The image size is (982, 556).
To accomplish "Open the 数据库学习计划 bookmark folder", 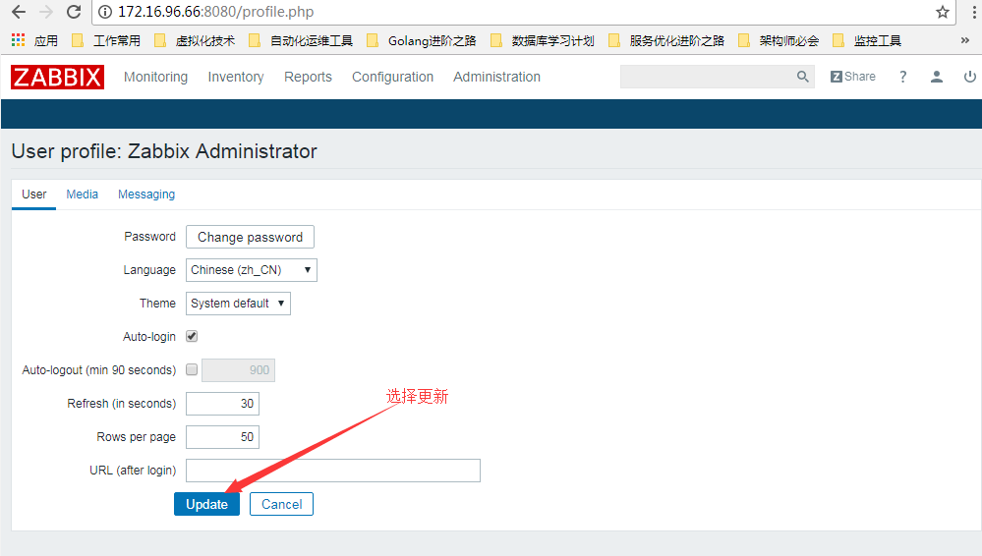I will 543,40.
